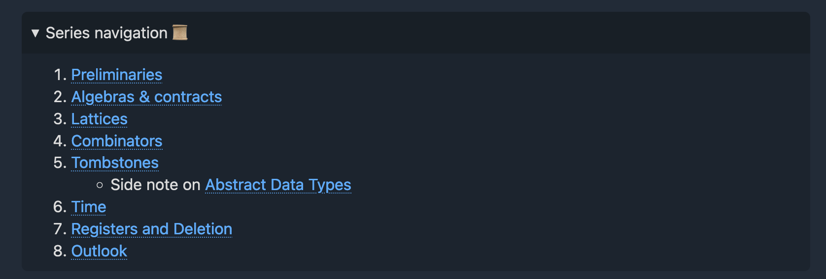The height and width of the screenshot is (279, 826).
Task: Navigate to the Combinators part
Action: (x=117, y=141)
